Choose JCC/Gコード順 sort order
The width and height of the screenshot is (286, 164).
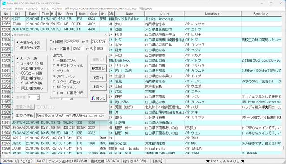[x=29, y=73]
